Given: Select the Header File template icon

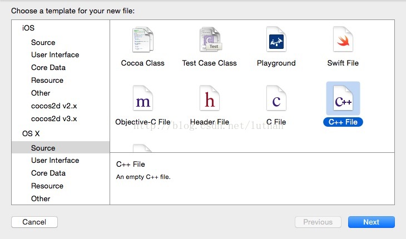Looking at the screenshot, I should coord(210,98).
